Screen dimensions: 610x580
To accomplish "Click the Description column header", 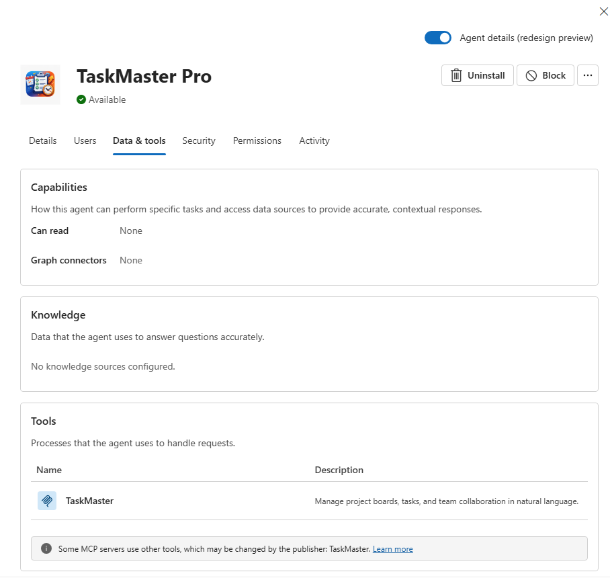I will click(x=339, y=470).
